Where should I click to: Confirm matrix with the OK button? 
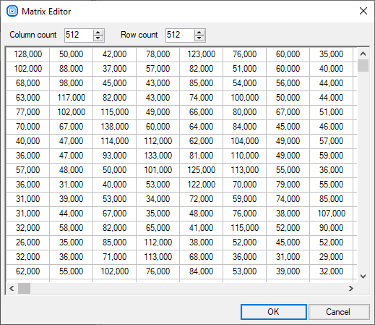274,312
